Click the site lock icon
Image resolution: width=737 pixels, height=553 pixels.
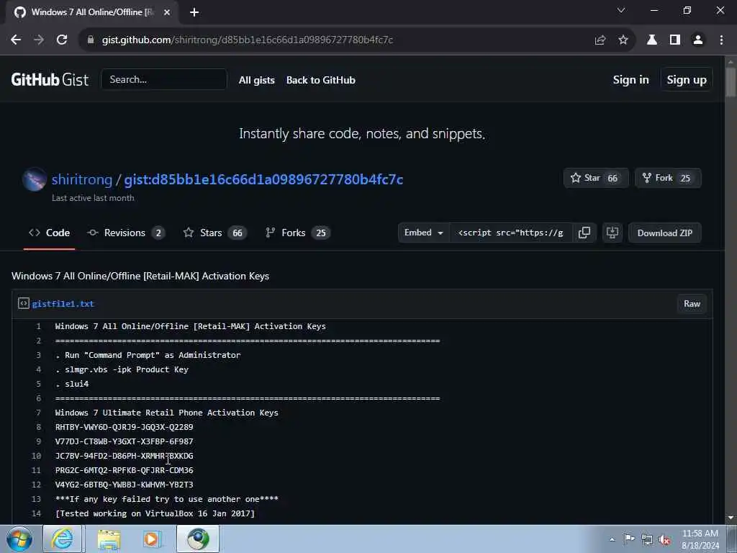click(91, 40)
